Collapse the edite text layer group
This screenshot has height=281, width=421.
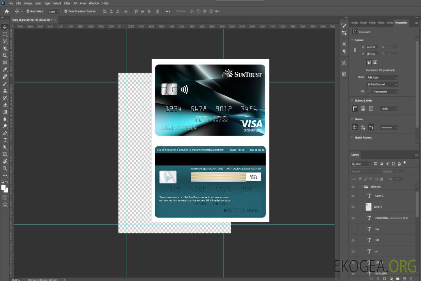[362, 187]
